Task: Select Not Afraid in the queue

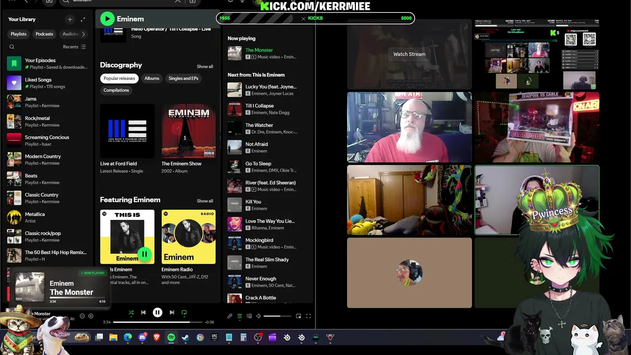Action: click(269, 147)
